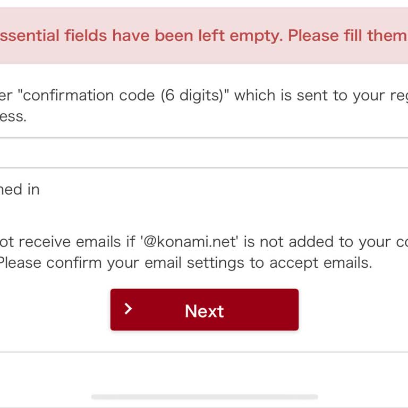Click the divider line below the Next button
Screen dimensions: 408x408
204,352
